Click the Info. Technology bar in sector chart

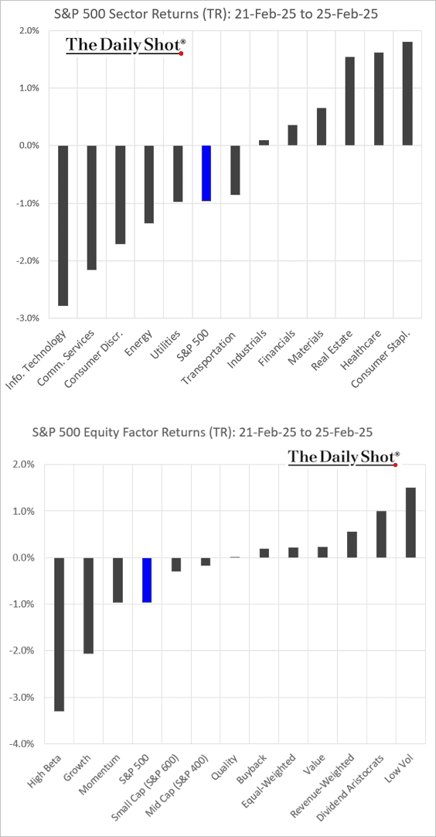63,225
